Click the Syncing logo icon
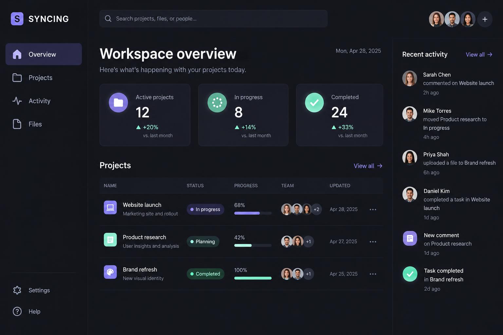The width and height of the screenshot is (503, 335). click(x=17, y=19)
